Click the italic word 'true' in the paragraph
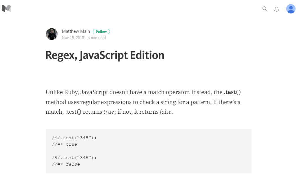This screenshot has width=300, height=179. [x=108, y=112]
